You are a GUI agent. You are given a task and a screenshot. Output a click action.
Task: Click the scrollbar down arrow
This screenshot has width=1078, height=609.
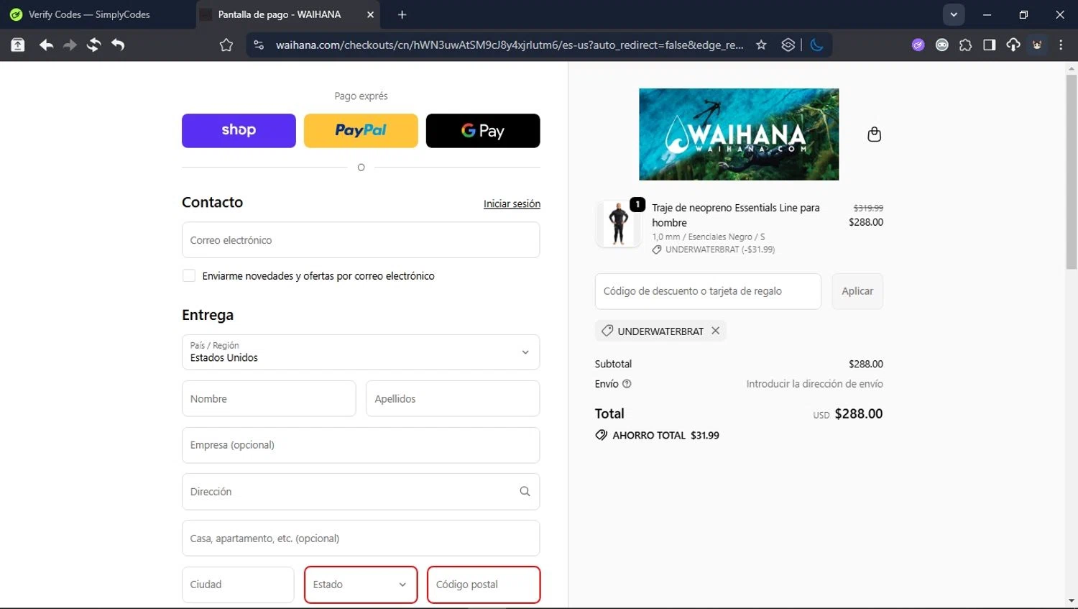click(1072, 600)
